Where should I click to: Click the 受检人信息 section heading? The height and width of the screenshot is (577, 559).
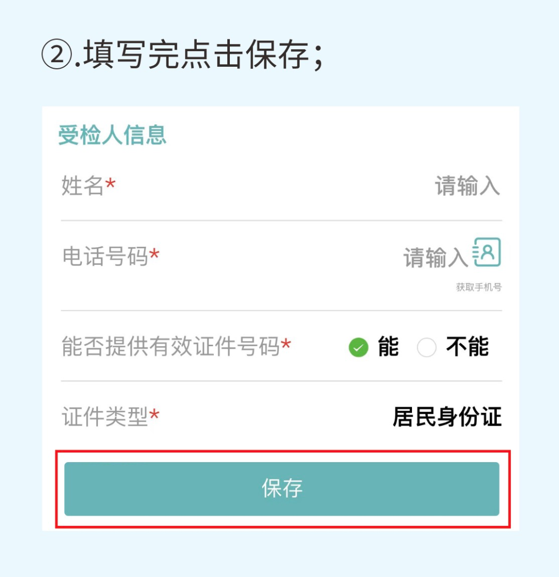click(112, 135)
